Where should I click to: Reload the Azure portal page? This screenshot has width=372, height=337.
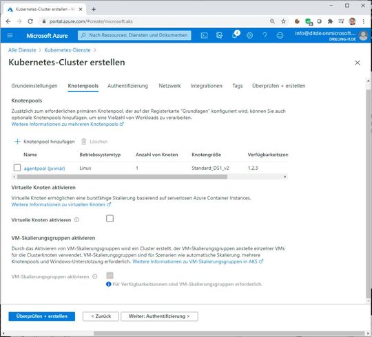coord(30,21)
